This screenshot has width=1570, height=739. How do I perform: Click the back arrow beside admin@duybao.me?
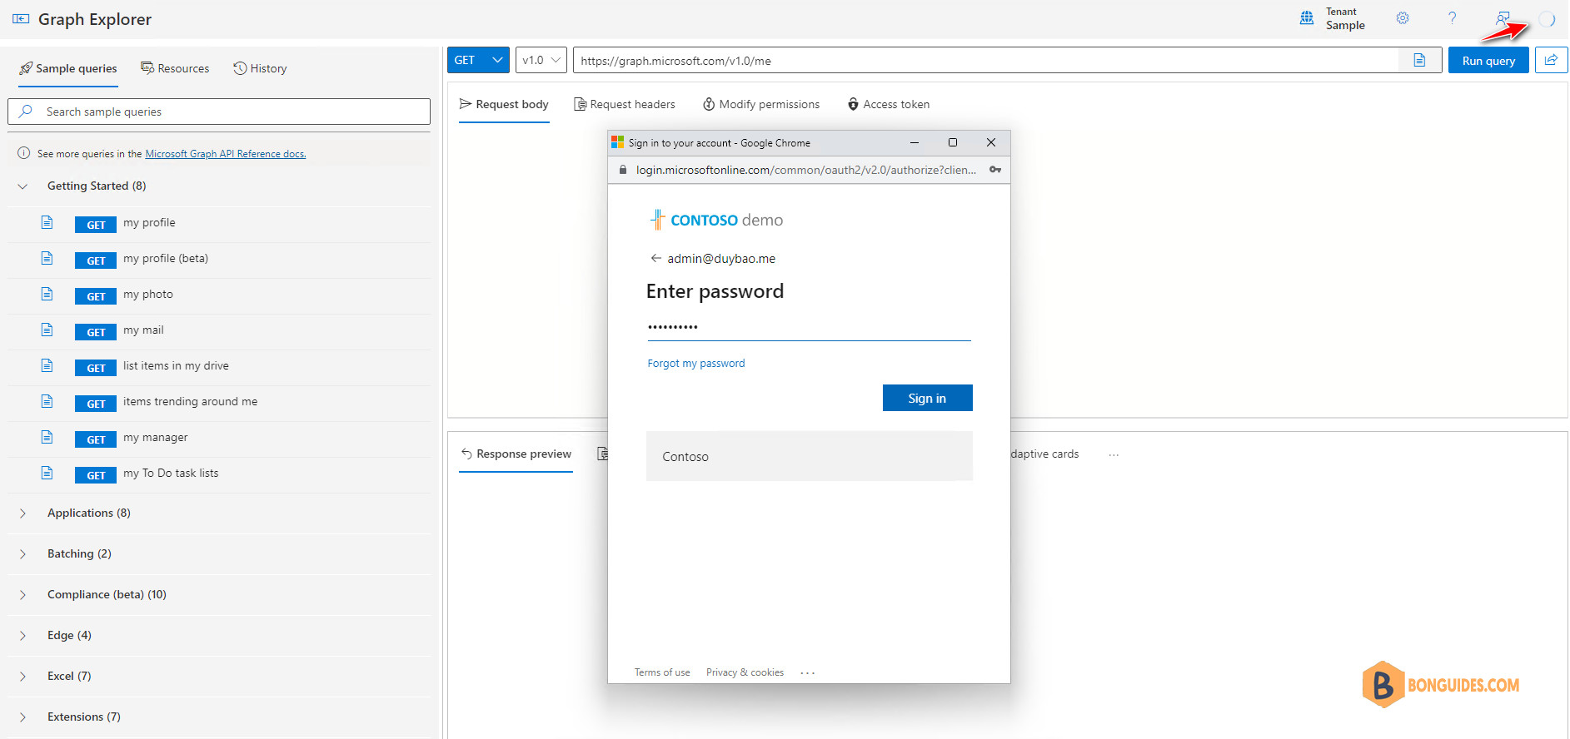[x=655, y=258]
